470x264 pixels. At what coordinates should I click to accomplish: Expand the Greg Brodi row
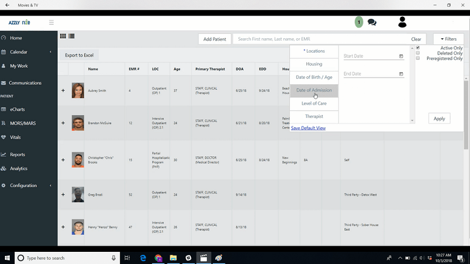point(63,194)
